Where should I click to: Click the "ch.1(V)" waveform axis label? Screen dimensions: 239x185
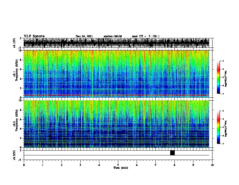click(14, 43)
